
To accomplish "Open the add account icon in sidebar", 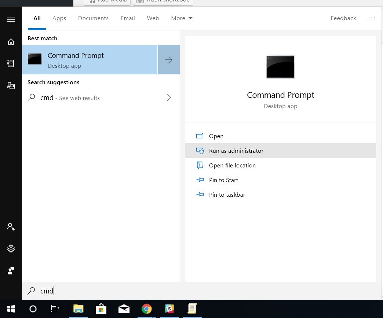I will (11, 227).
